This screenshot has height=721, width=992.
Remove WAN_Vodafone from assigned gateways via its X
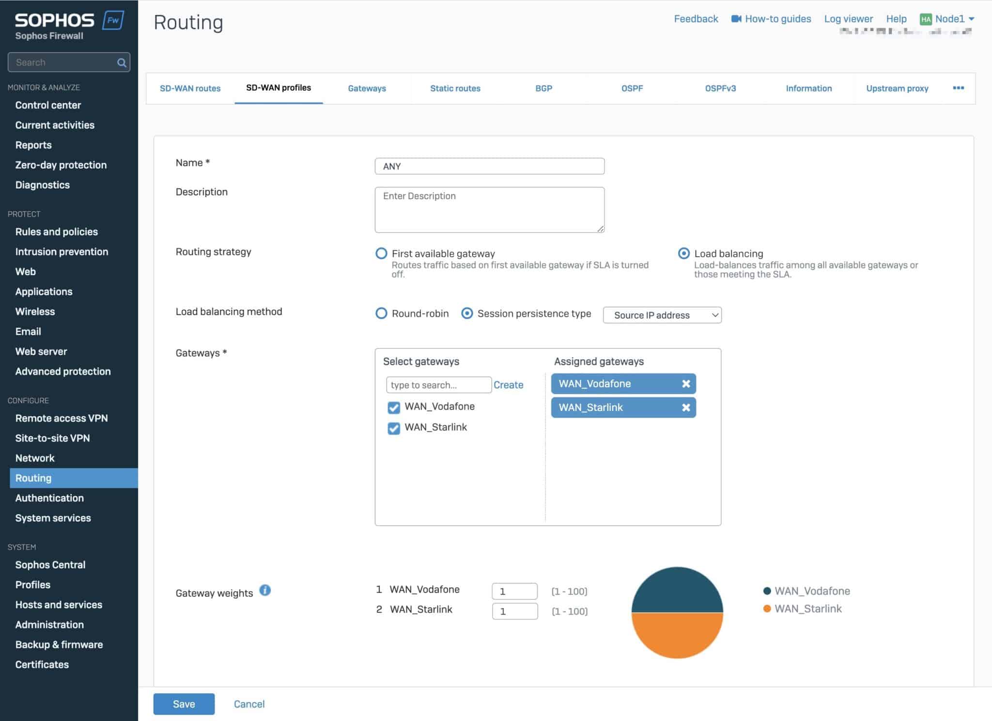click(685, 384)
